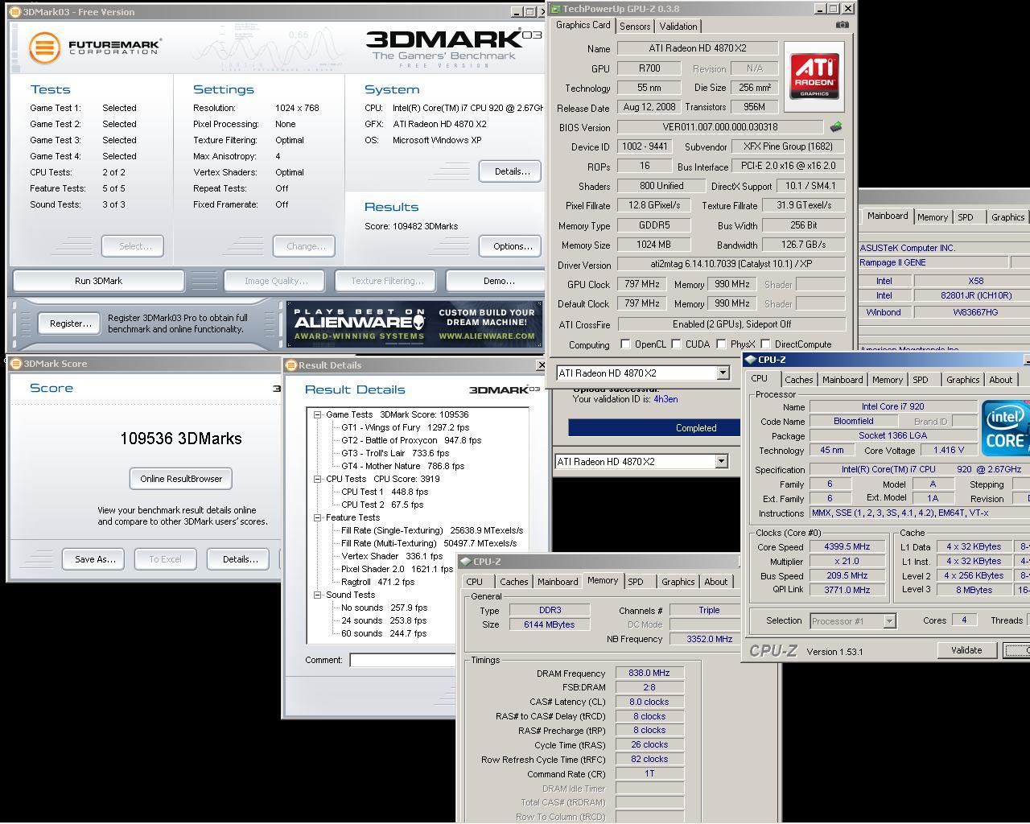Viewport: 1030px width, 824px height.
Task: Open the lower ATI Radeon HD 4870 X2 dropdown
Action: point(721,462)
